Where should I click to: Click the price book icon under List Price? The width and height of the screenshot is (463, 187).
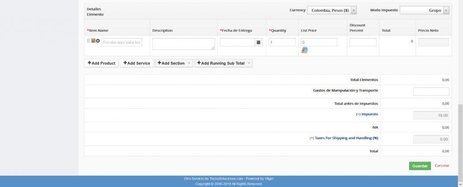[x=304, y=50]
